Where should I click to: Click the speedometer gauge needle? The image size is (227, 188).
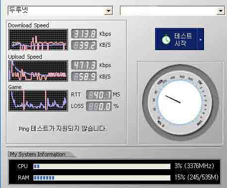(173, 99)
